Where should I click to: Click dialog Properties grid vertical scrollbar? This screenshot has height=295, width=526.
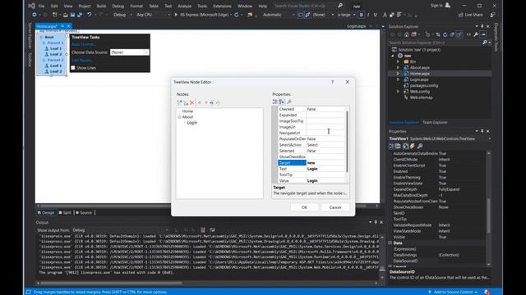click(x=347, y=142)
